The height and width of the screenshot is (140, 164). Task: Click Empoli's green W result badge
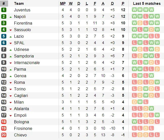click(x=157, y=115)
